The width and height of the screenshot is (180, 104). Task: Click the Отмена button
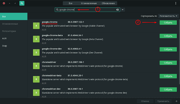tap(145, 101)
